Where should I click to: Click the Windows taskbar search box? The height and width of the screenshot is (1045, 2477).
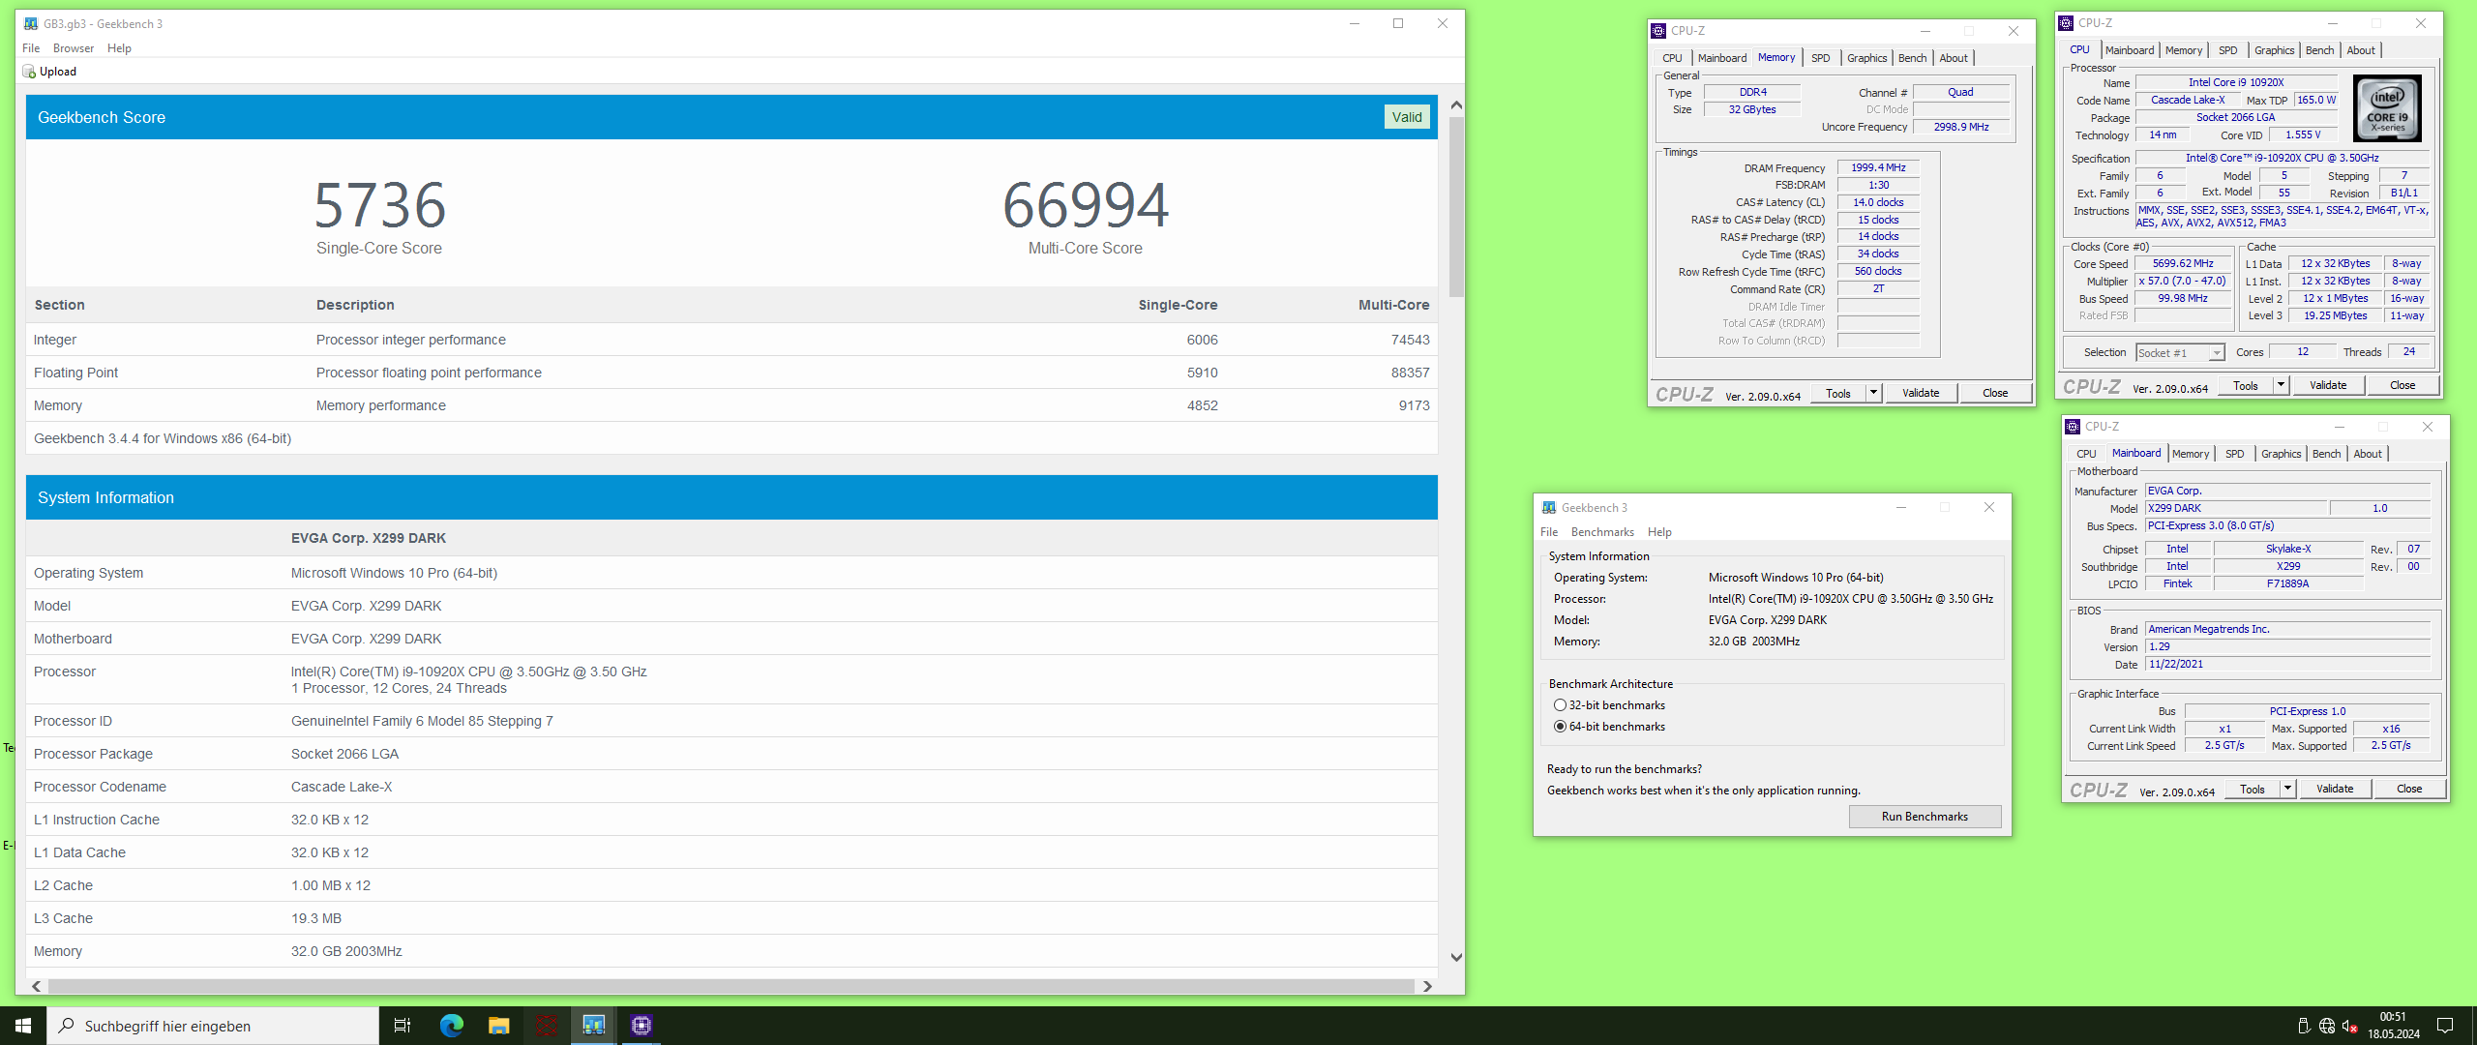(x=213, y=1026)
